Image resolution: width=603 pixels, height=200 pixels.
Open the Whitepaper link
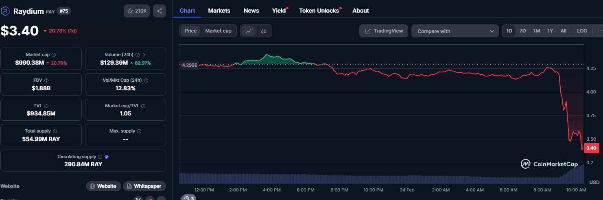[144, 186]
